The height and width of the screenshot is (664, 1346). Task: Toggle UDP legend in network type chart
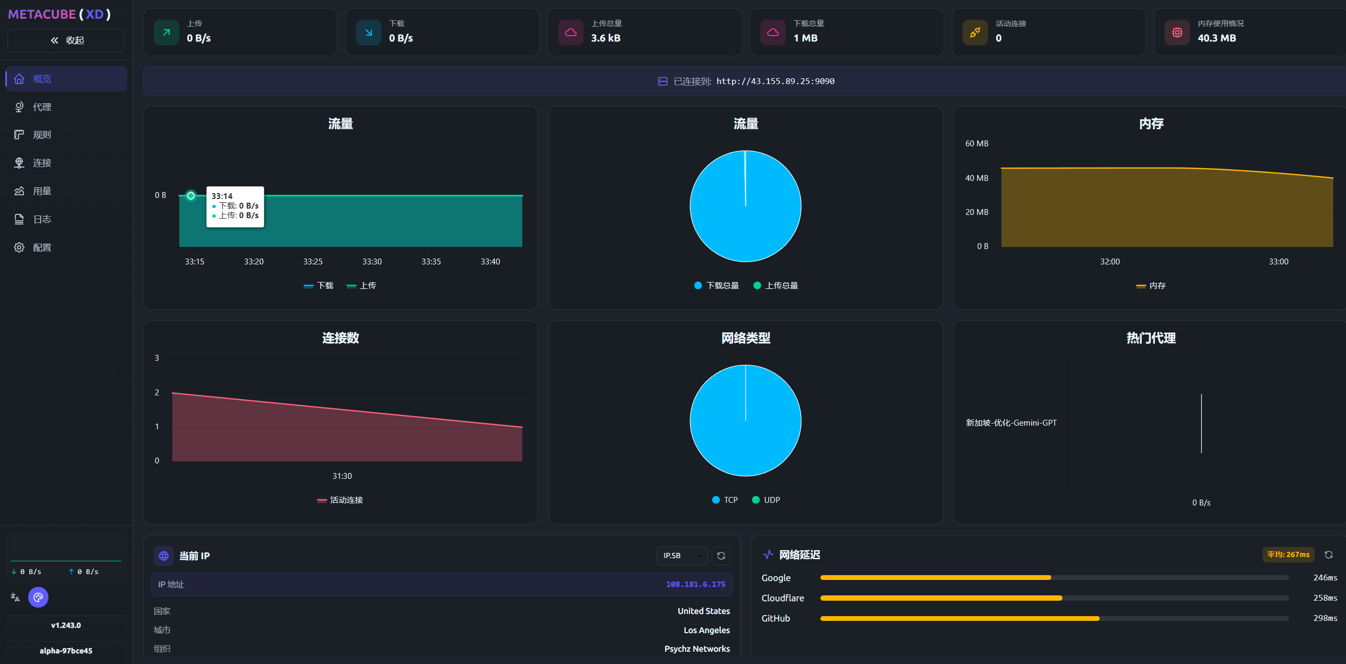point(766,500)
